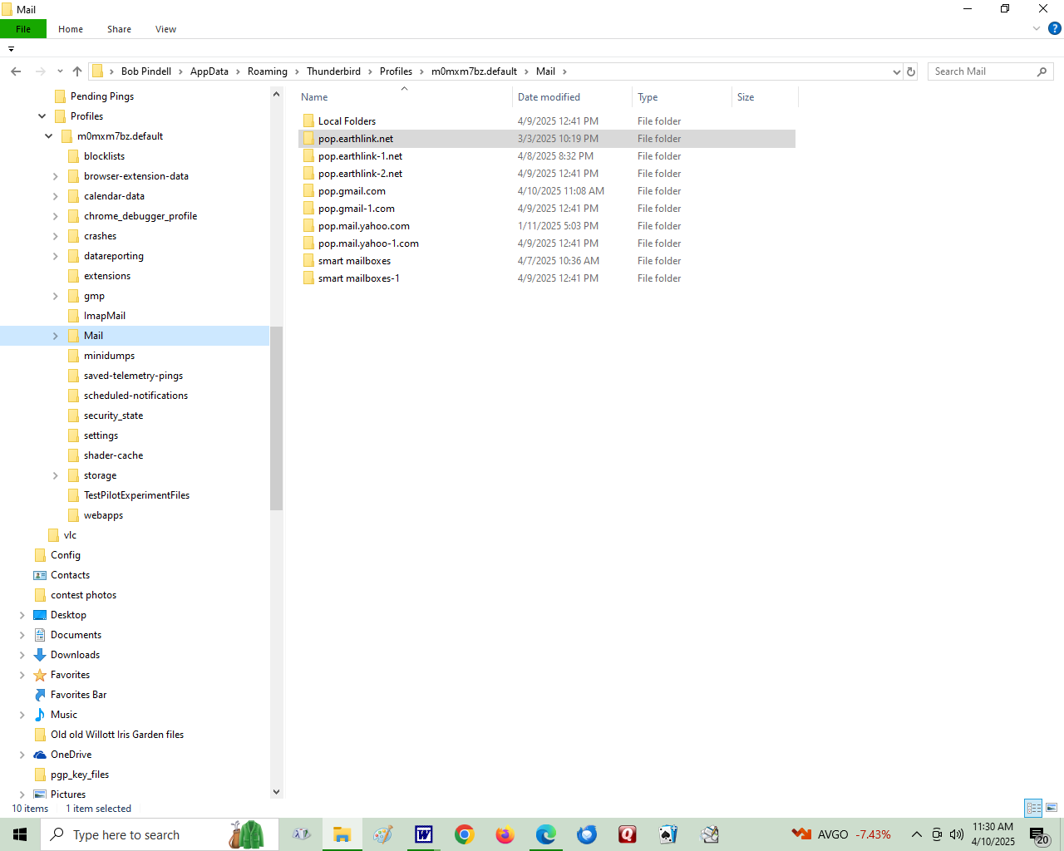Screen dimensions: 1064x851
Task: Open the View ribbon tab
Action: point(165,29)
